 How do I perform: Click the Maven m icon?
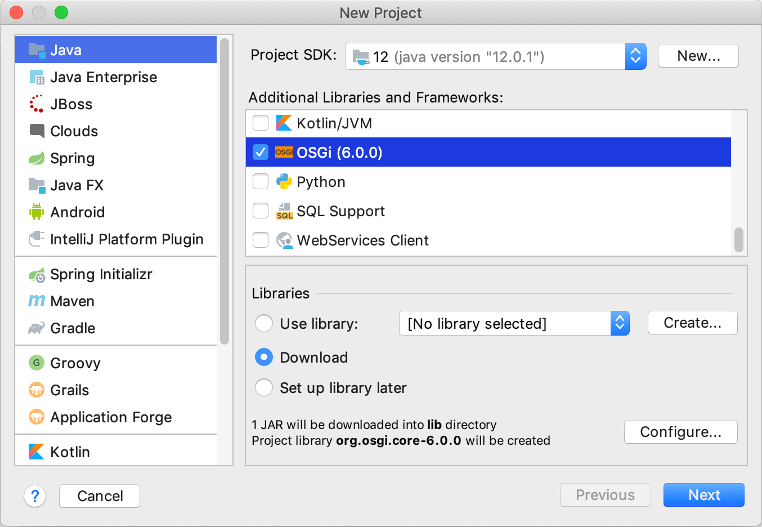37,301
